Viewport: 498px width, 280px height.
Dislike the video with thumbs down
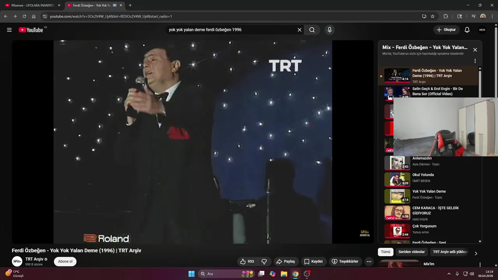pyautogui.click(x=264, y=261)
